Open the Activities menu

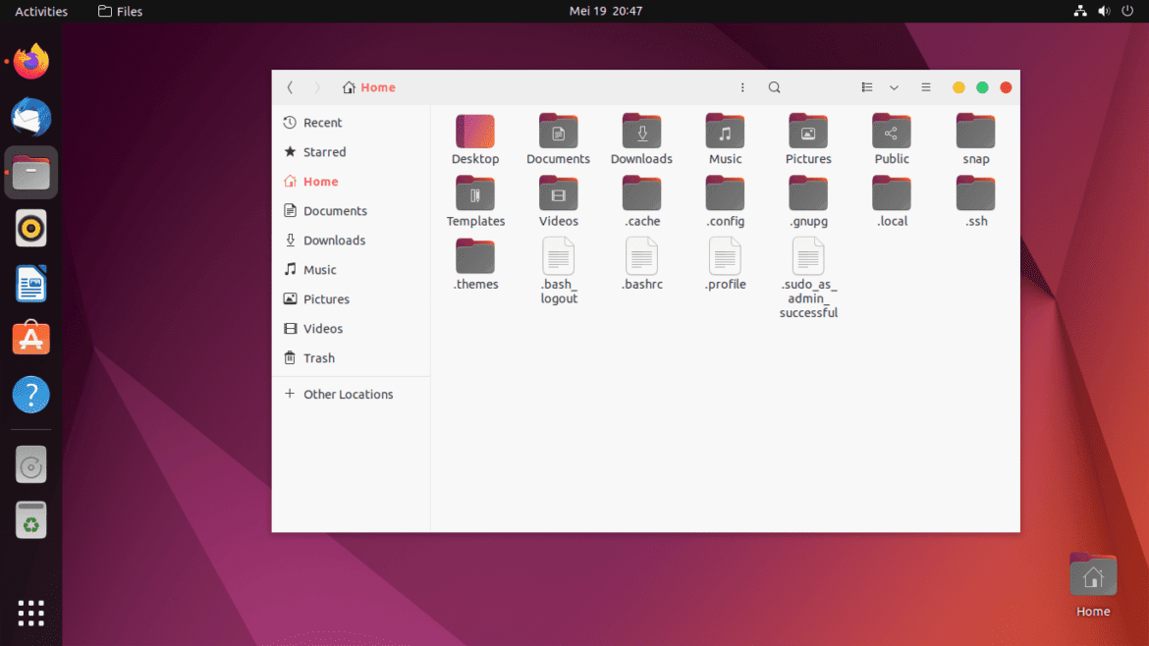(x=39, y=11)
